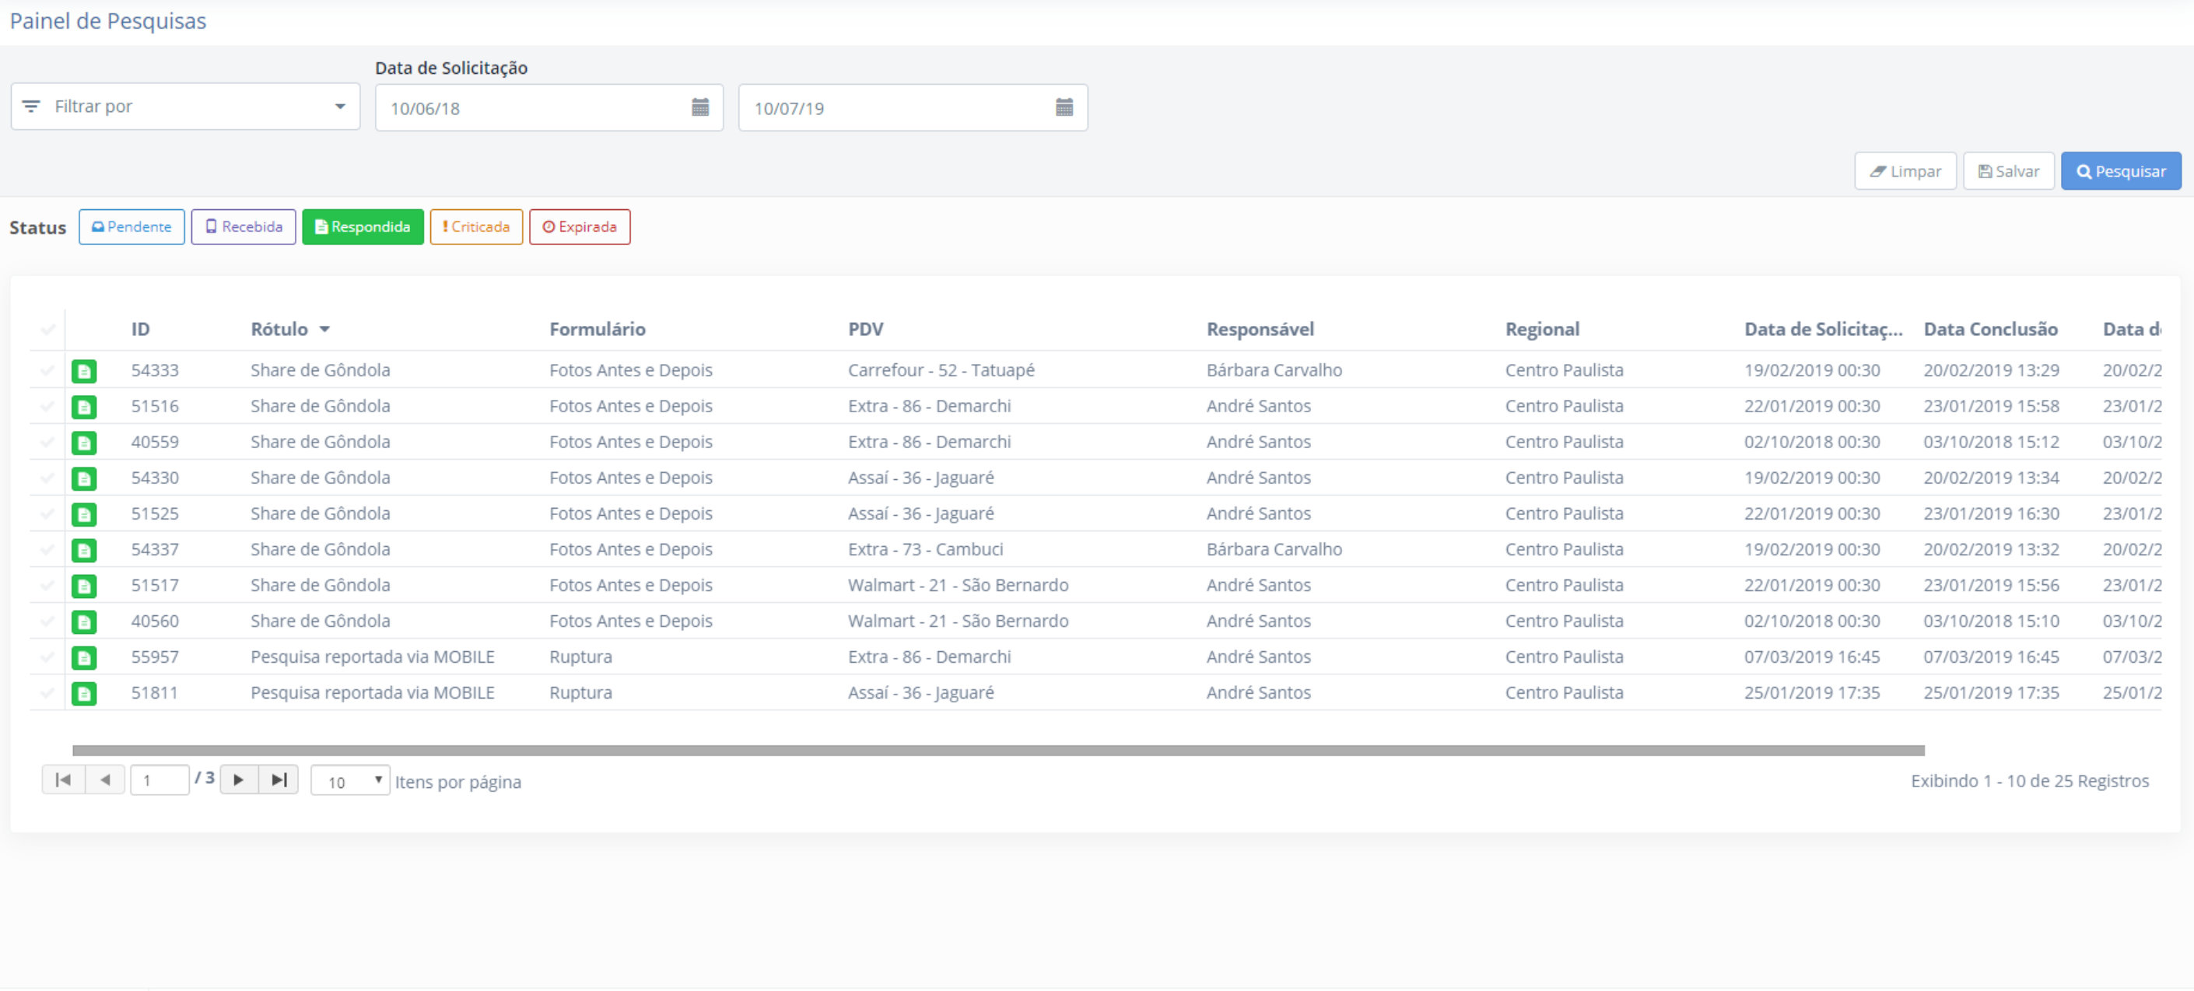The width and height of the screenshot is (2194, 991).
Task: Click the horizontal table scrollbar
Action: pyautogui.click(x=997, y=751)
